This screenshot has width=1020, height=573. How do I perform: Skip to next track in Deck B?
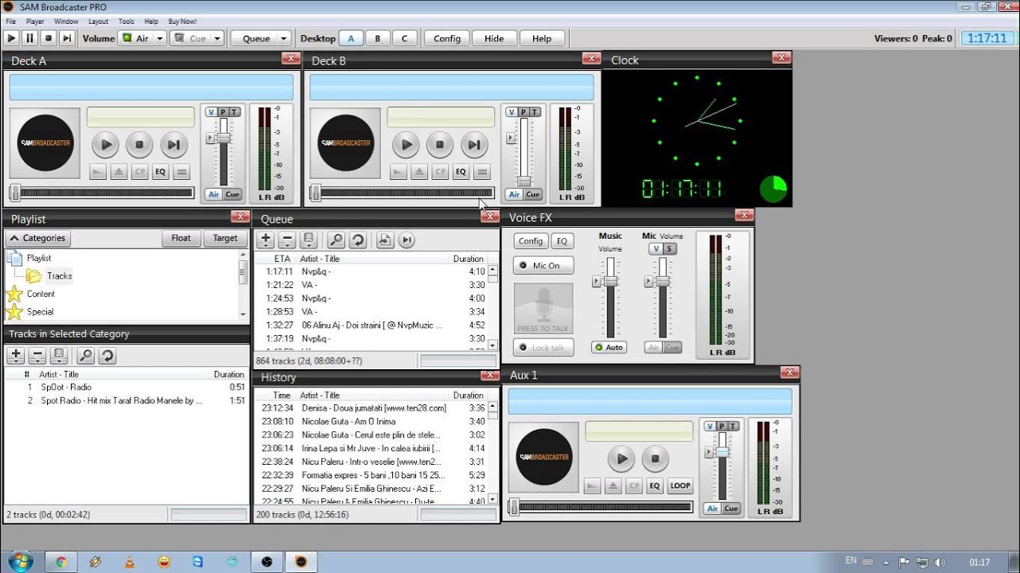pos(474,145)
